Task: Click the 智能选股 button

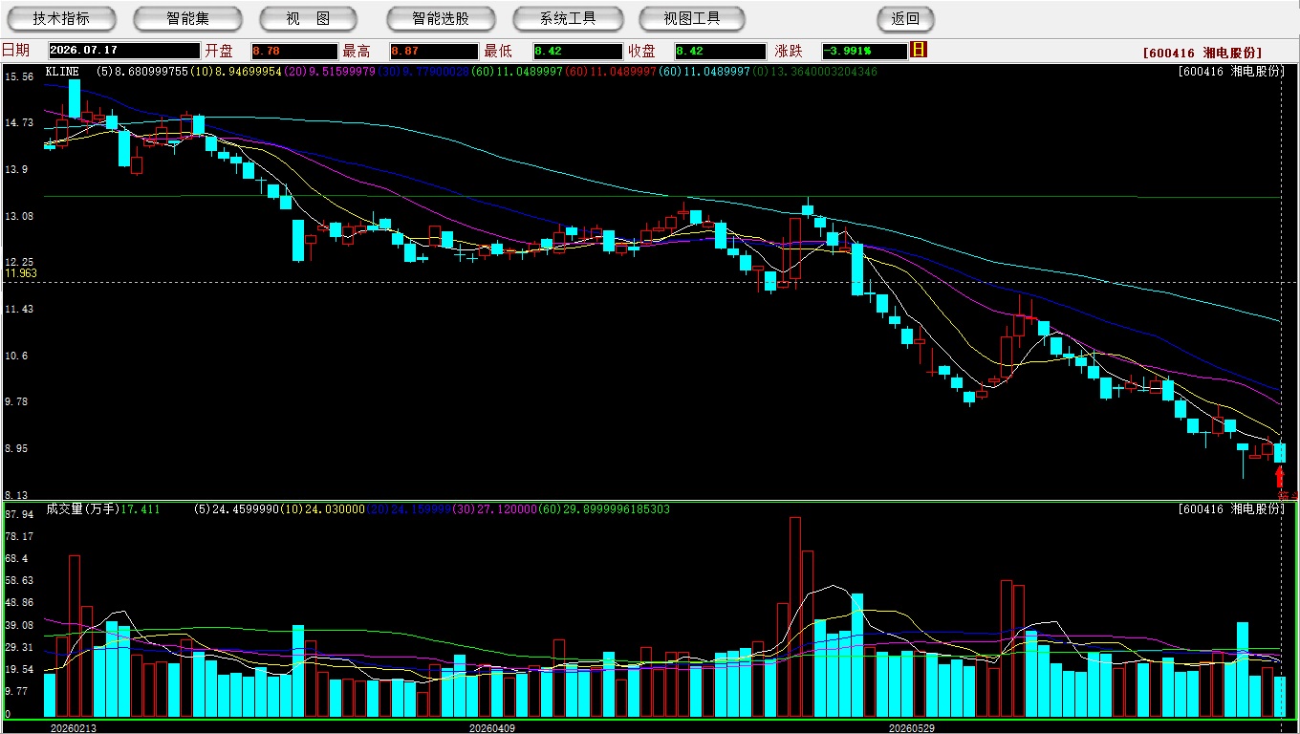Action: coord(441,18)
